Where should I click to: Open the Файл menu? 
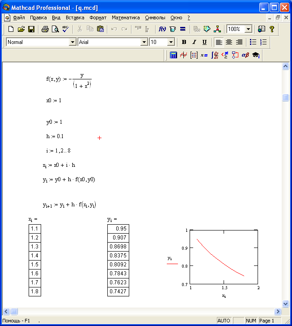pyautogui.click(x=19, y=17)
